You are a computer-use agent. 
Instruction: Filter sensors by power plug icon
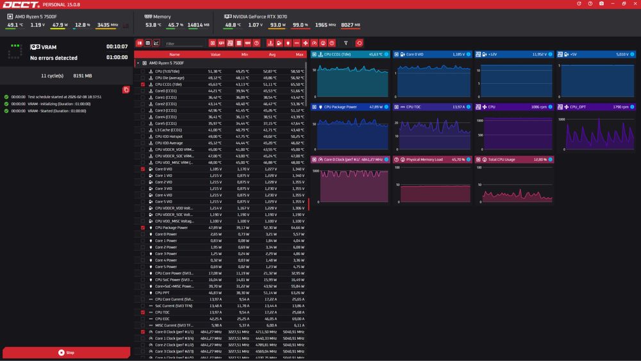tap(288, 43)
